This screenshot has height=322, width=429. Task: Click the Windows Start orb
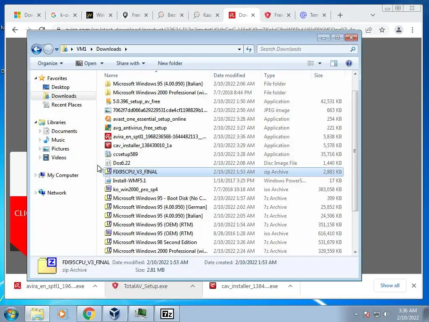[11, 314]
